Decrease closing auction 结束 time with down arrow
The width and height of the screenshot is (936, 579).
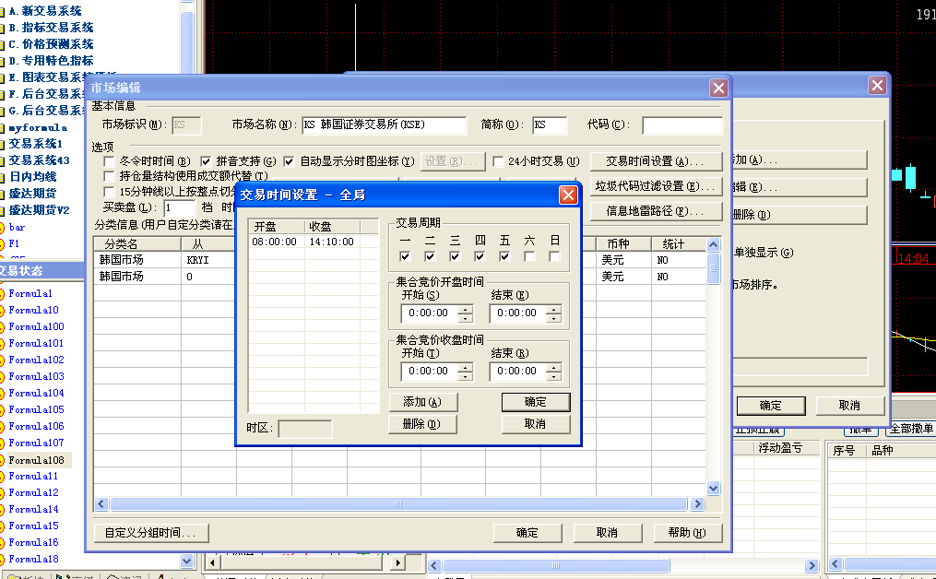click(553, 375)
